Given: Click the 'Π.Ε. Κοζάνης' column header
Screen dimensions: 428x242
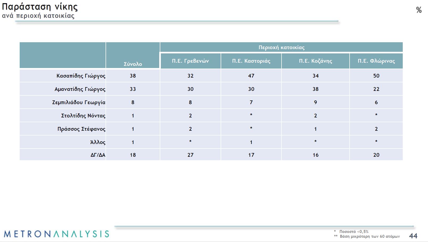Looking at the screenshot, I should coord(315,61).
